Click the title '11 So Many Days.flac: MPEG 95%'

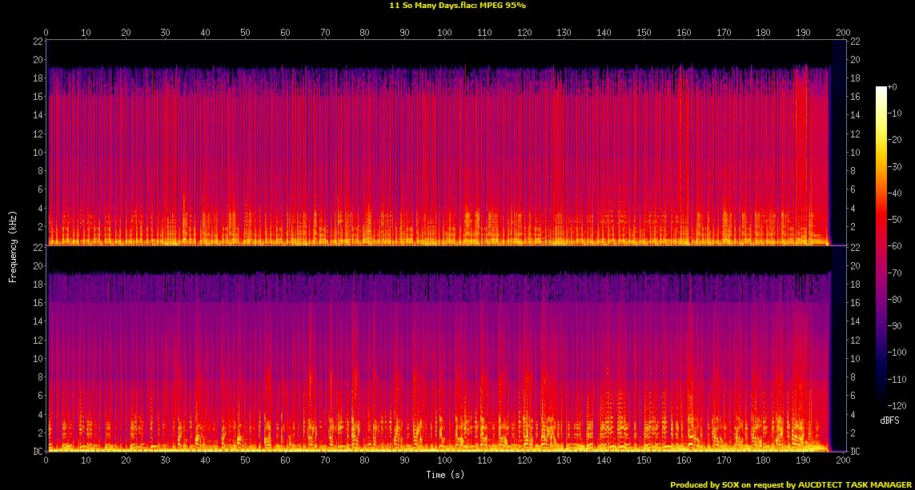coord(457,6)
